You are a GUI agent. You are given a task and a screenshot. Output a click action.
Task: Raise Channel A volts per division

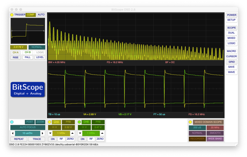point(72,133)
